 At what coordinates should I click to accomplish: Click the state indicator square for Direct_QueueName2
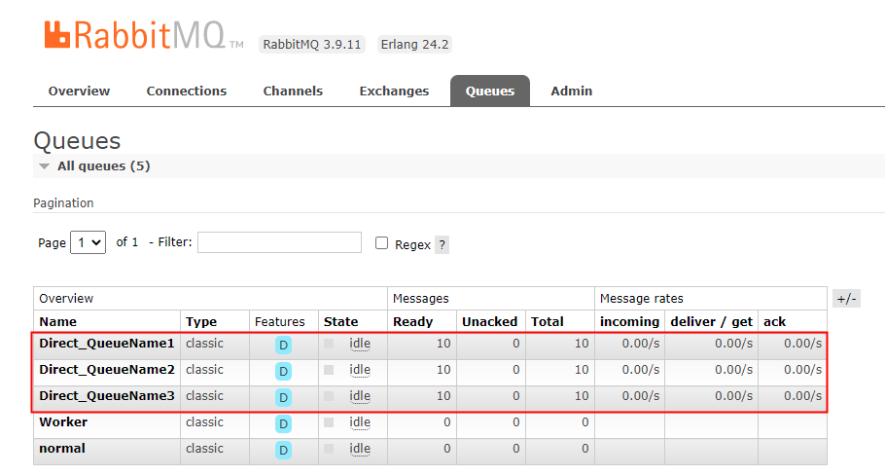coord(329,370)
